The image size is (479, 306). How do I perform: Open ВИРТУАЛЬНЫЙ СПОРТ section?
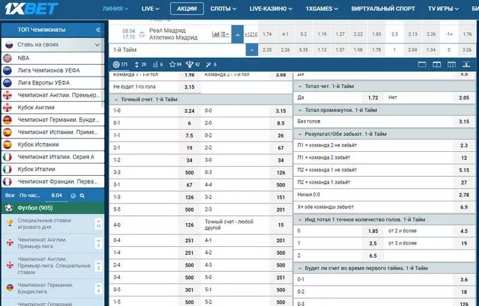tap(383, 9)
